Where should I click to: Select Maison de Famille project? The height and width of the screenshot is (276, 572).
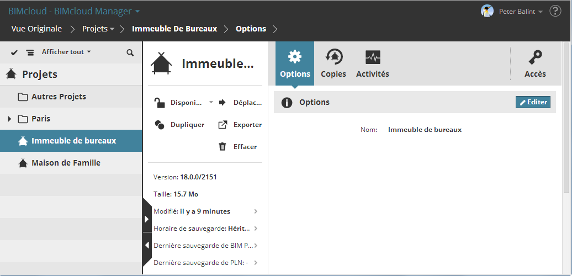point(71,163)
